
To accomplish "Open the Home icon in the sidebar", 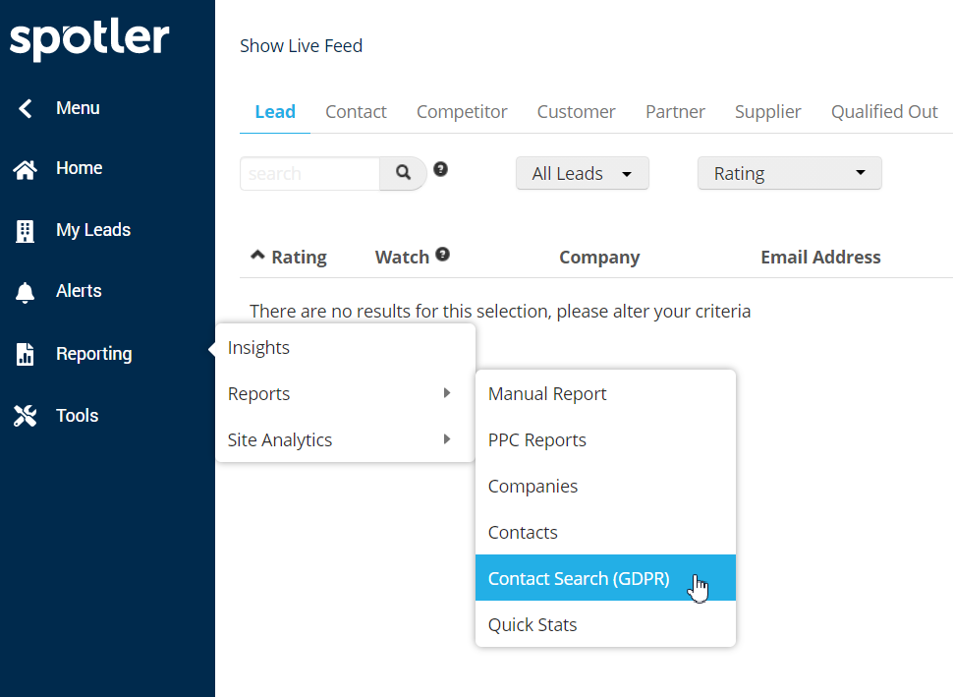I will click(x=25, y=168).
